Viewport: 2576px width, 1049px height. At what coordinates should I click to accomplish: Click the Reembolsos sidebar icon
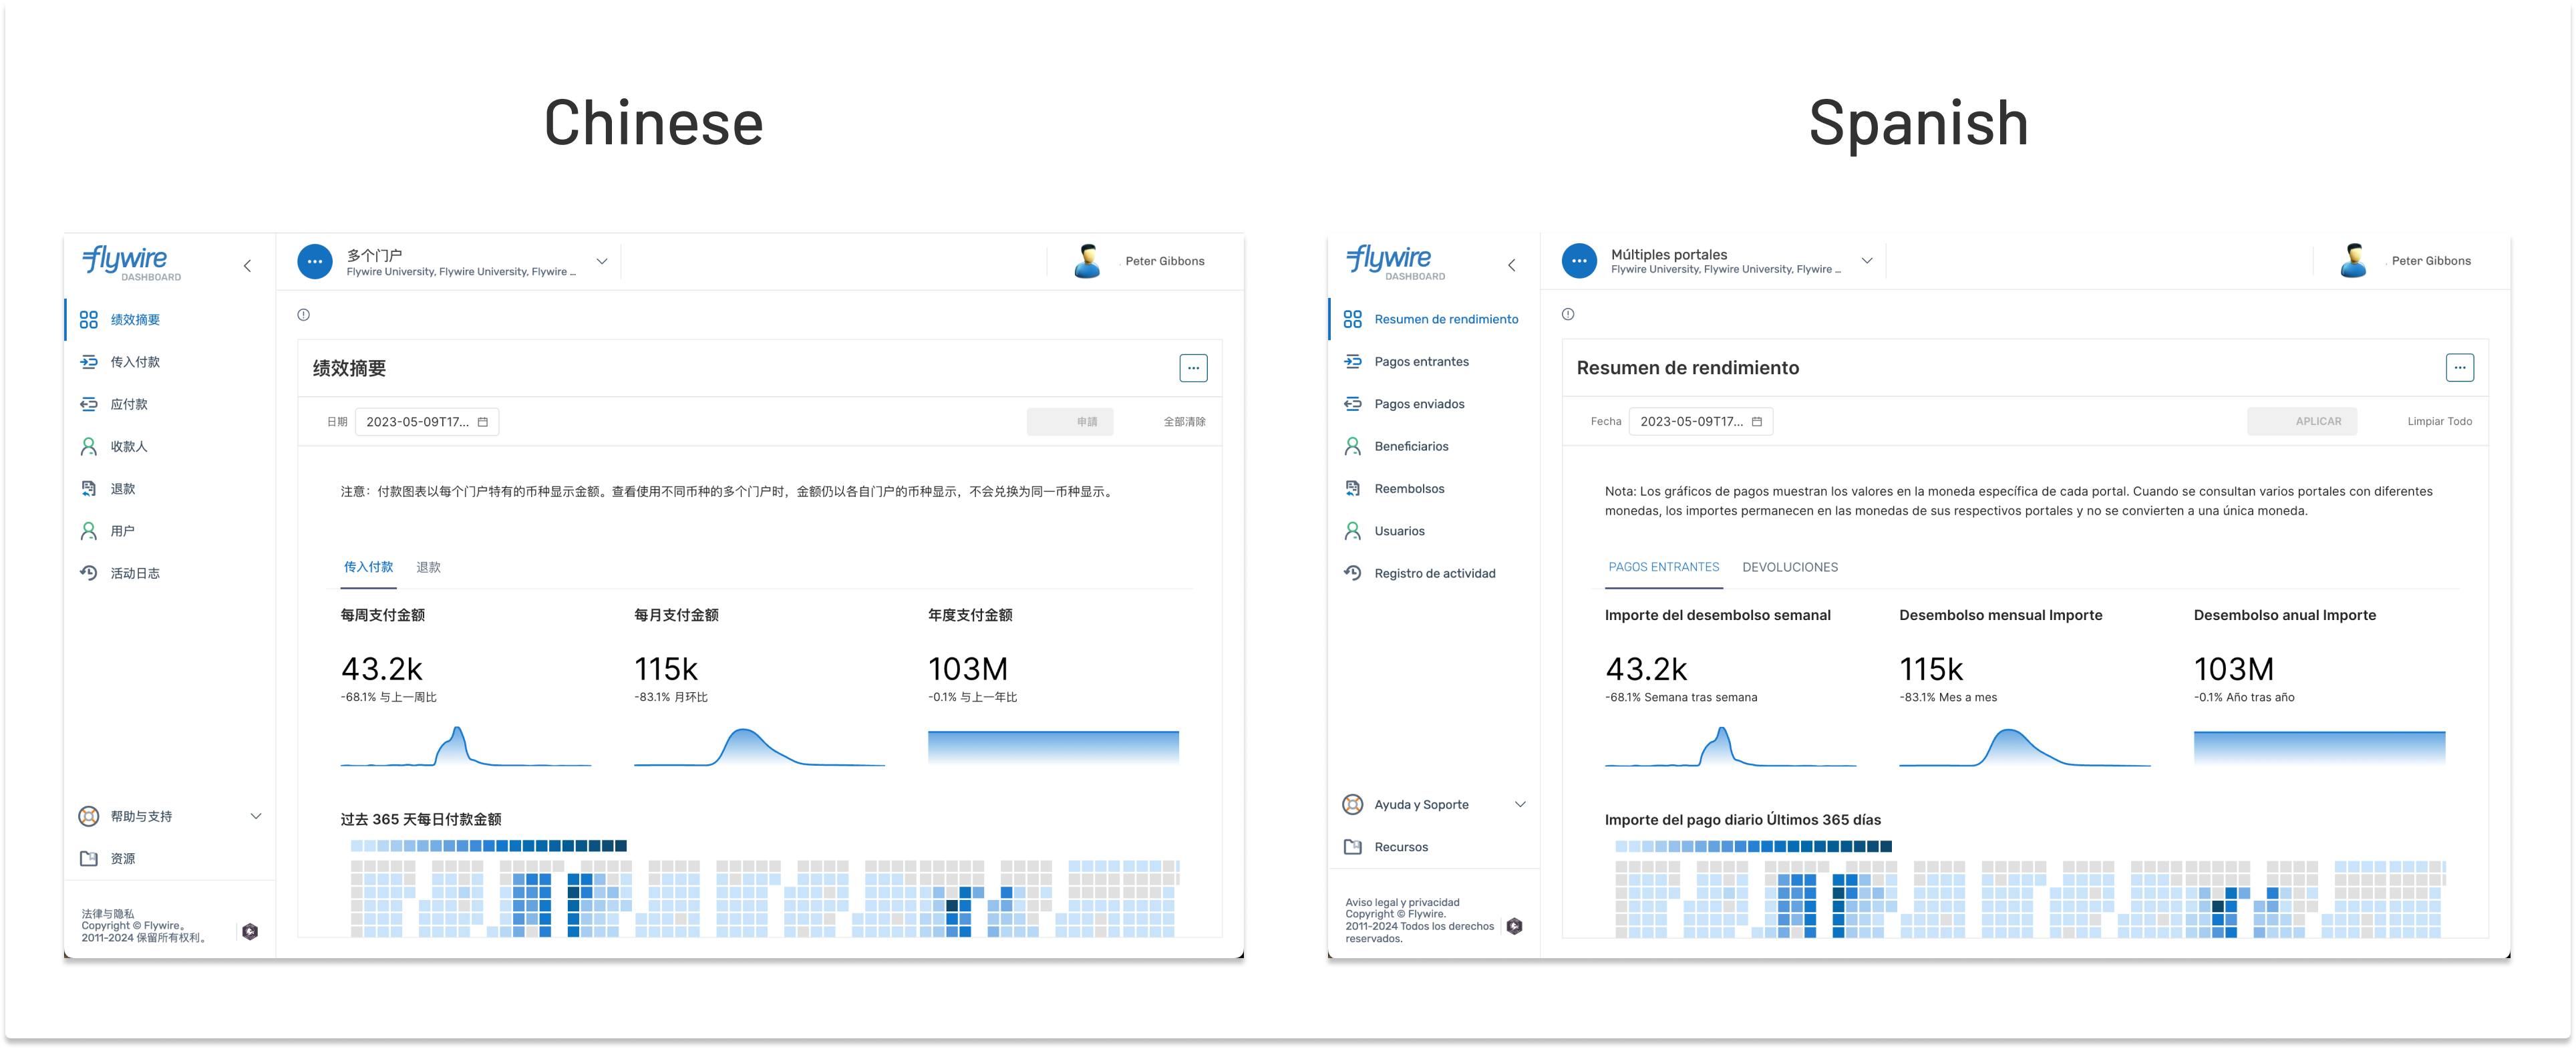pos(1352,489)
